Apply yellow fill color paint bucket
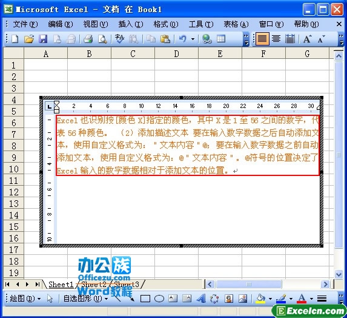The height and width of the screenshot is (318, 347). (260, 299)
